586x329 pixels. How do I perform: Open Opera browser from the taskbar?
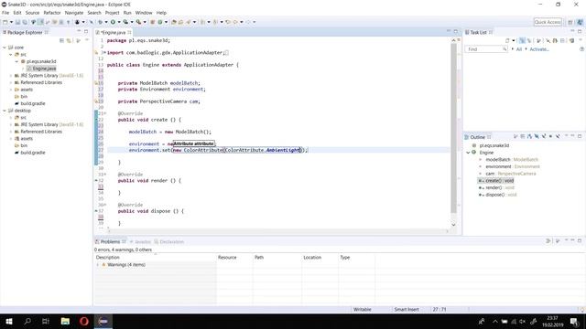(x=84, y=321)
